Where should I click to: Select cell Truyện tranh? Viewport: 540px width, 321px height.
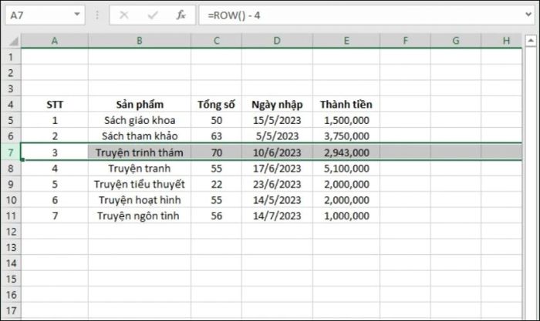139,168
